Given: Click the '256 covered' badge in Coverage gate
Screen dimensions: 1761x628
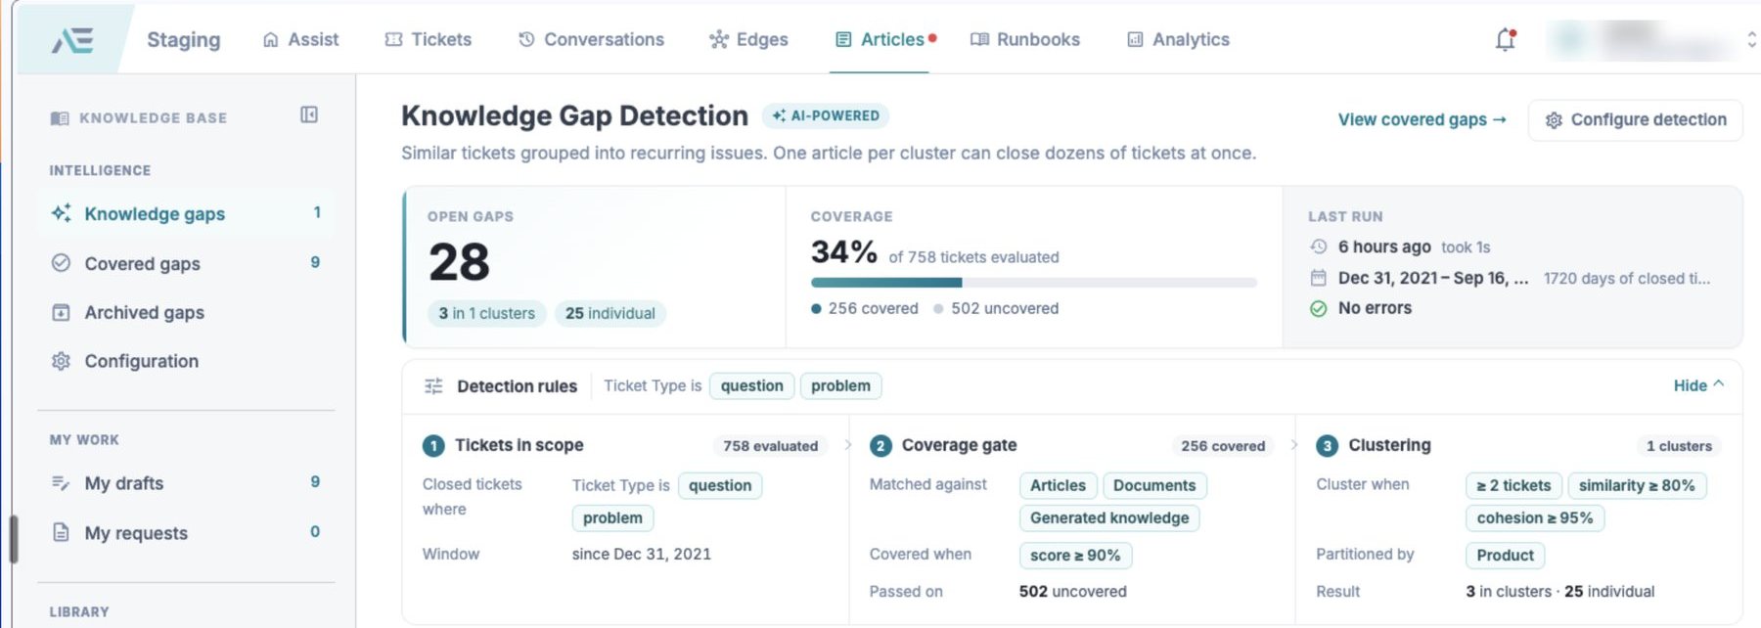Looking at the screenshot, I should (1223, 446).
